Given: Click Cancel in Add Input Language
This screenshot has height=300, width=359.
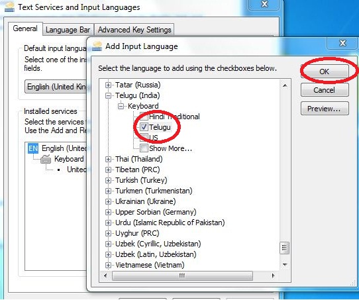Looking at the screenshot, I should (325, 90).
